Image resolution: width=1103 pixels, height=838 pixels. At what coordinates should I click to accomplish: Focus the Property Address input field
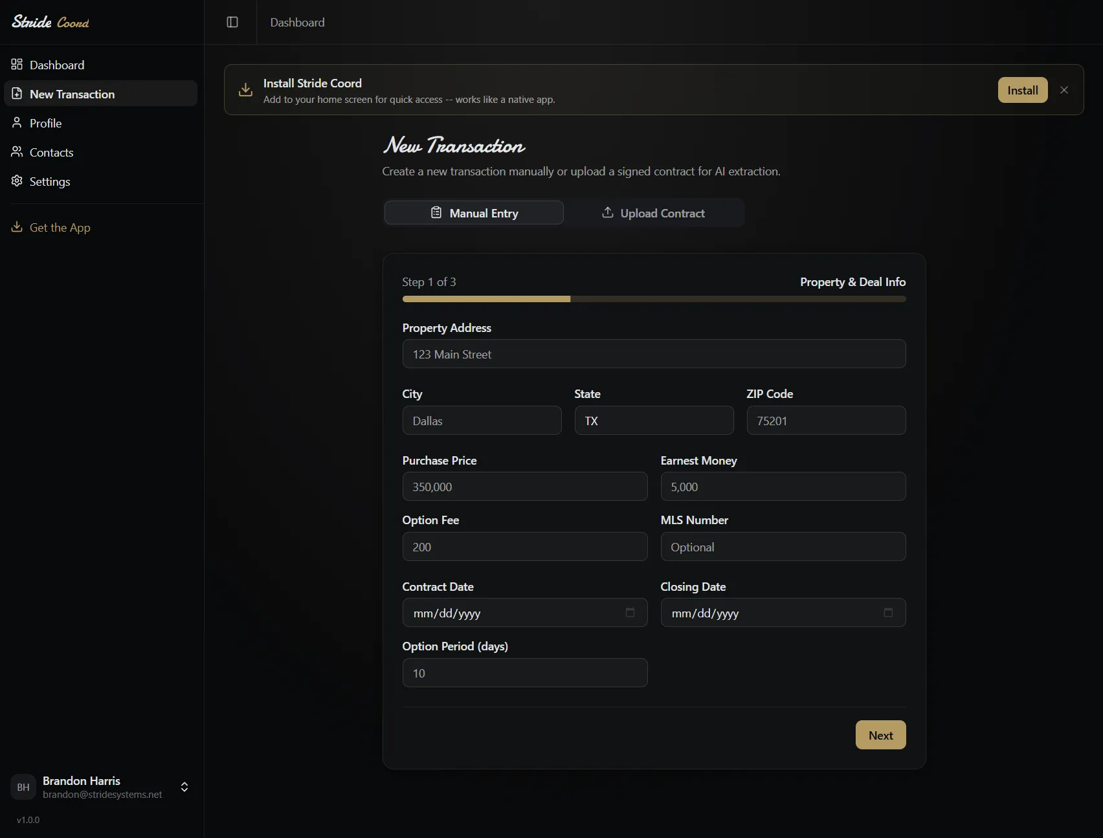coord(654,354)
